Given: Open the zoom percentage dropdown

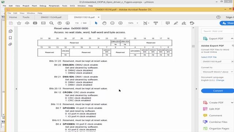Looking at the screenshot, I should click(x=137, y=23).
